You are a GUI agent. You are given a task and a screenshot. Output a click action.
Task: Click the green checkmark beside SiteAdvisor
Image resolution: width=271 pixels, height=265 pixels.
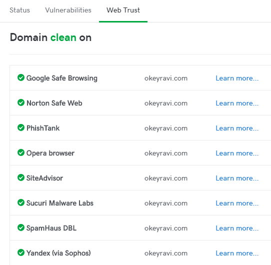pos(21,177)
